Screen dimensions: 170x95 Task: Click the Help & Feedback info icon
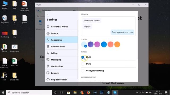click(x=48, y=80)
